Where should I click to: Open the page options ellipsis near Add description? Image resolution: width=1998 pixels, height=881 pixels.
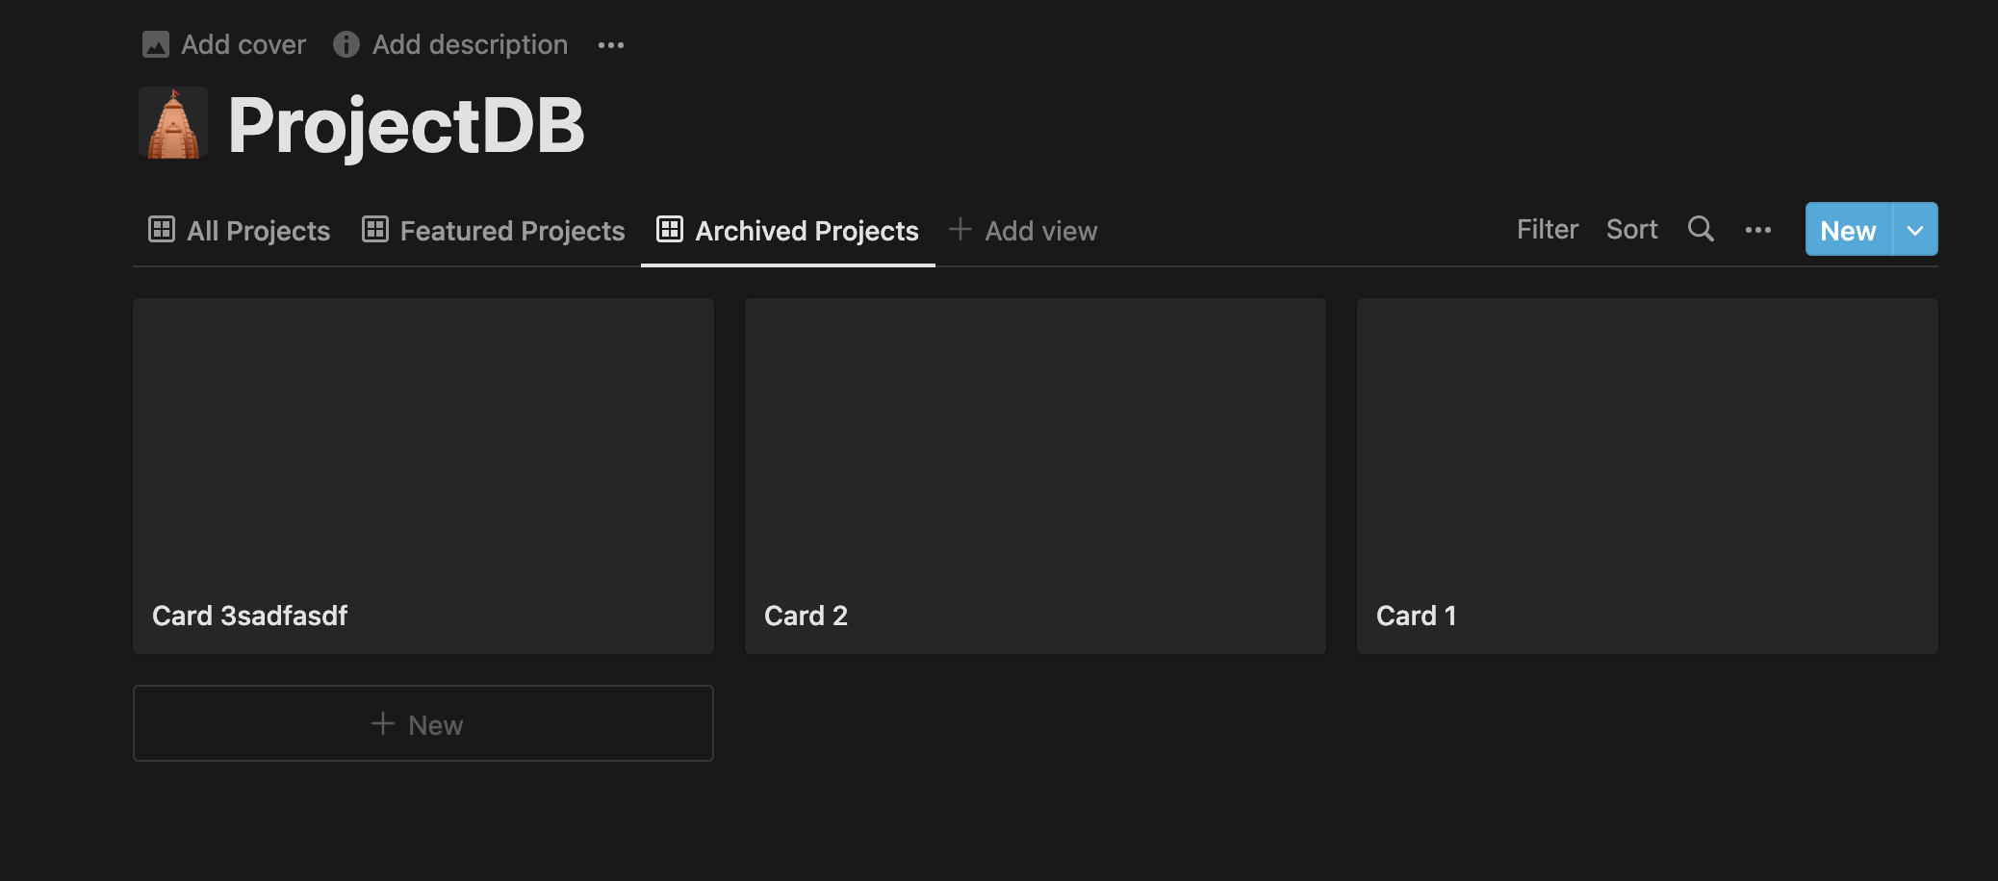[611, 44]
